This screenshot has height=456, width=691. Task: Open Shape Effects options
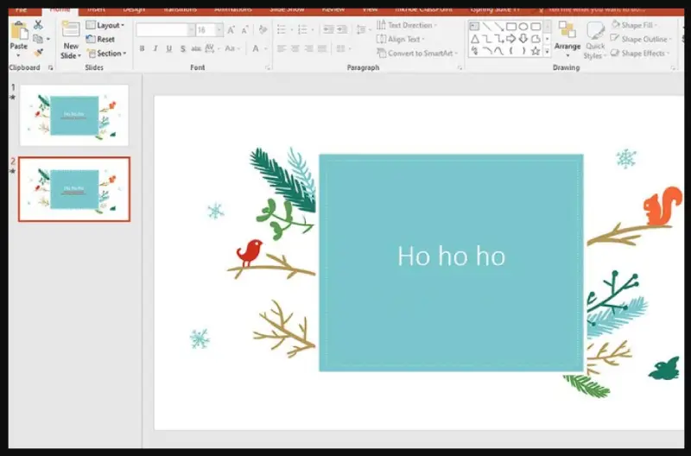point(641,54)
